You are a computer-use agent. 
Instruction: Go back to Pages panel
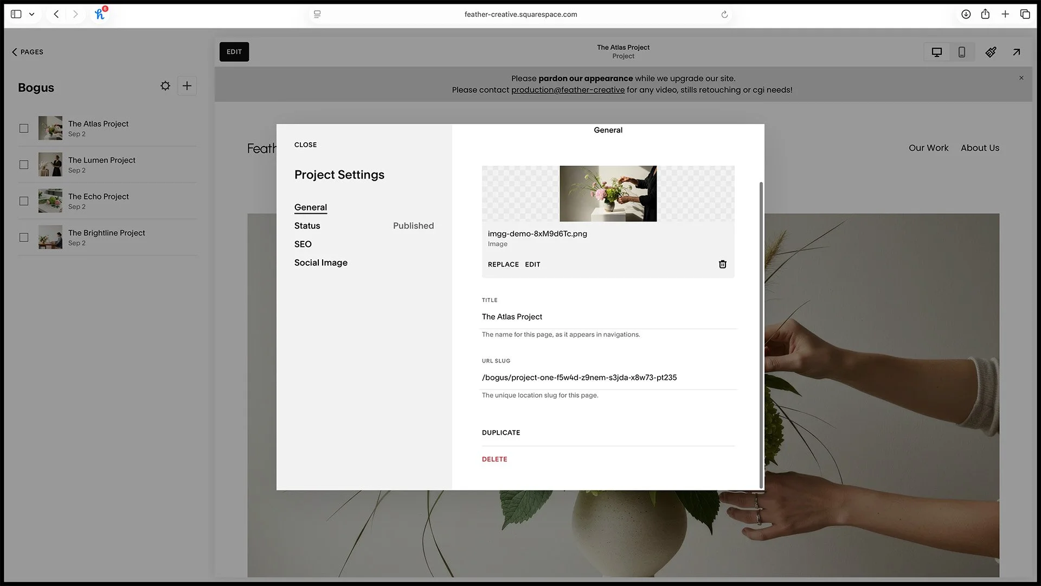point(28,52)
